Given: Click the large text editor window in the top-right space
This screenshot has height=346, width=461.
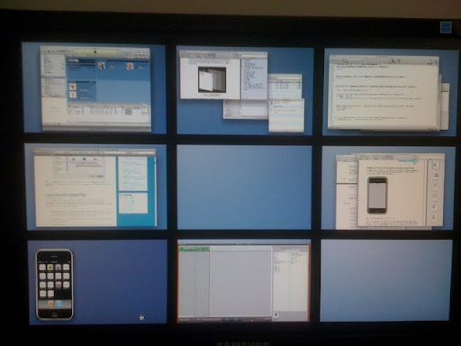Looking at the screenshot, I should click(384, 92).
